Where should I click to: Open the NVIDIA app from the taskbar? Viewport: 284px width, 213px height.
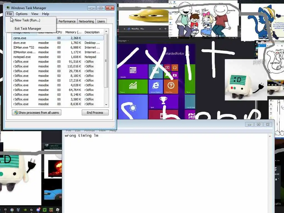point(25,210)
